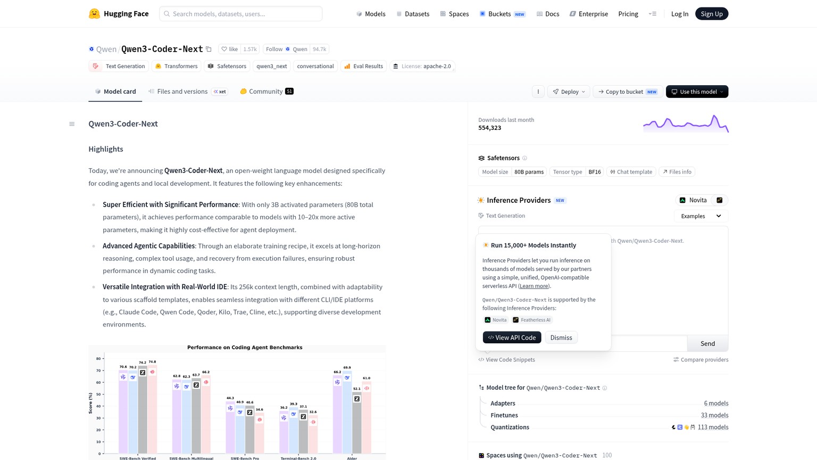
Task: Like the Qwen3-Coder-Next model
Action: coord(230,49)
